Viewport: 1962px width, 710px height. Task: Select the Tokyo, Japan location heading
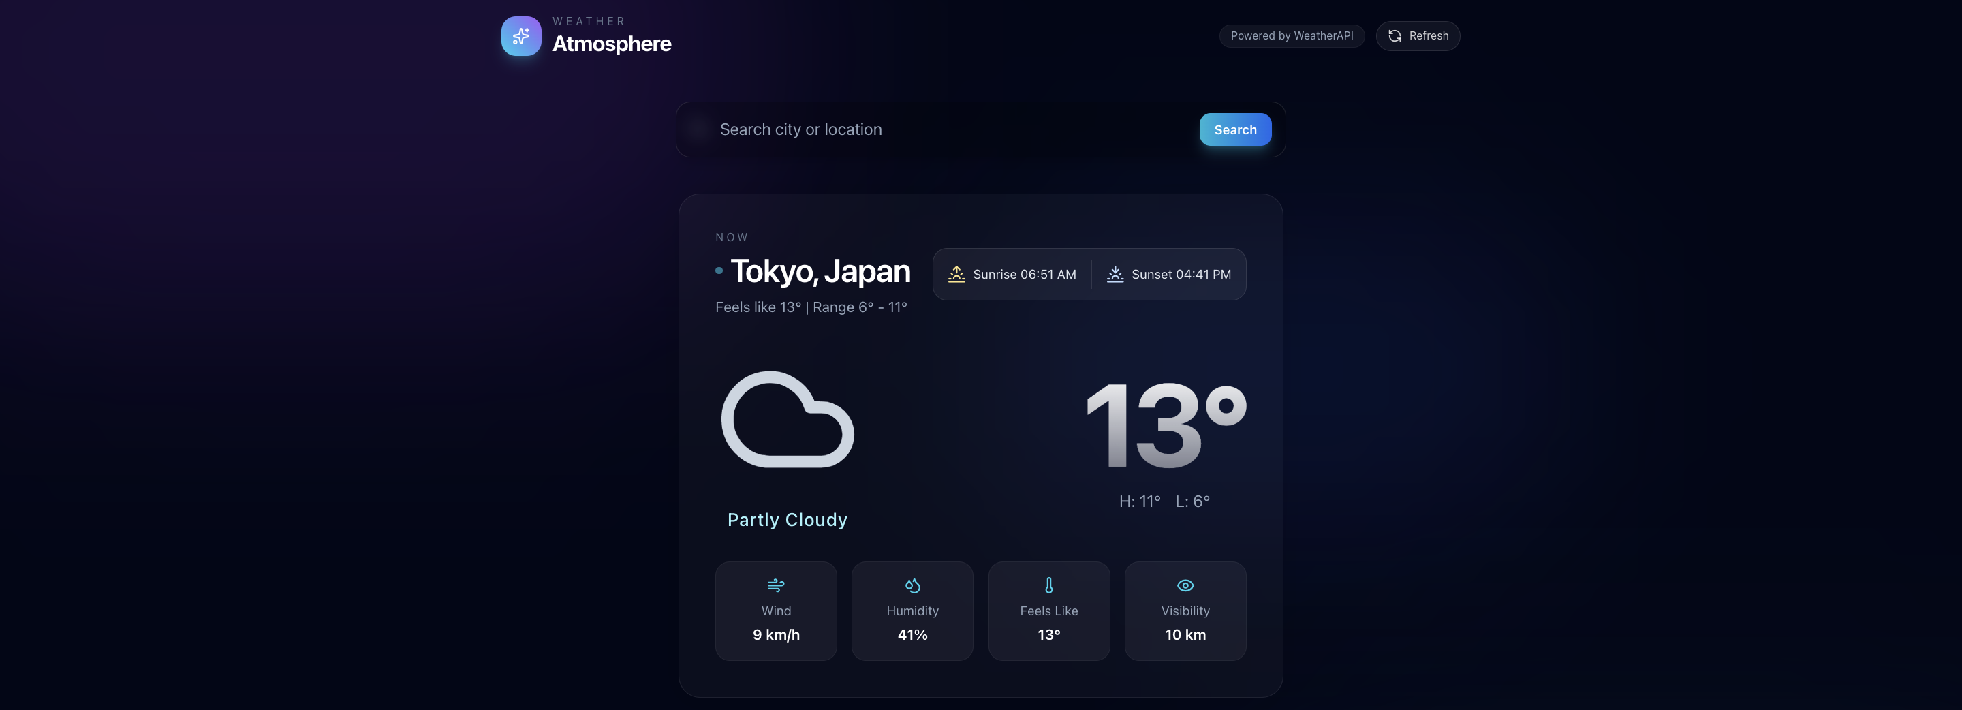[x=820, y=271]
